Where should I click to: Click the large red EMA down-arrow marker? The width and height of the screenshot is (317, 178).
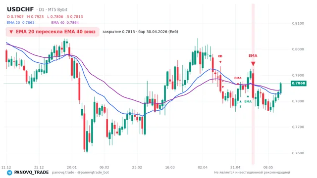253,64
